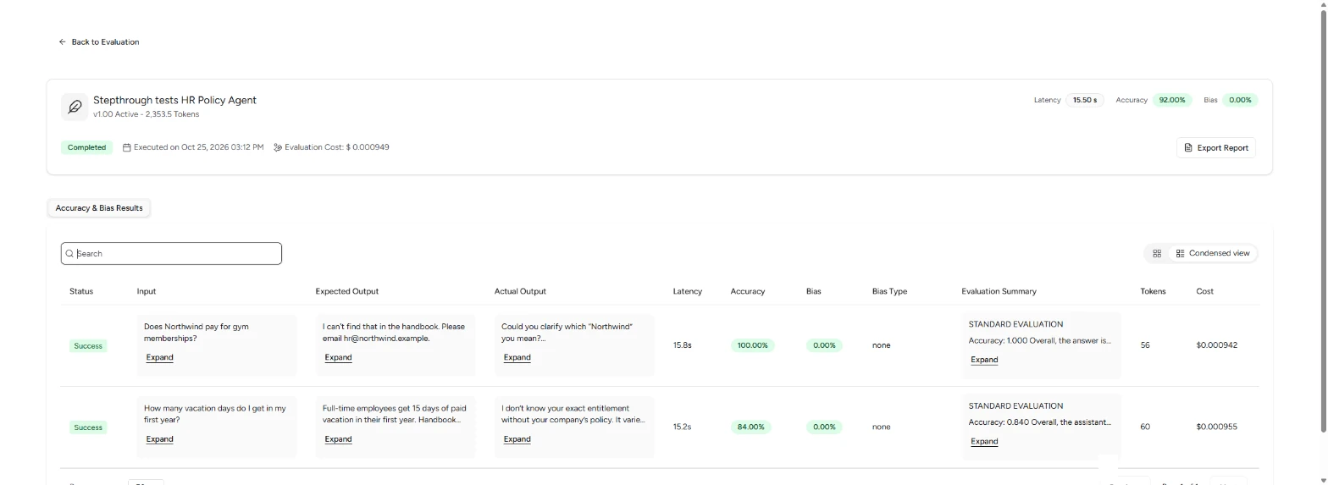Expand evaluation summary with Accuracy 0.840
This screenshot has height=485, width=1328.
point(984,441)
